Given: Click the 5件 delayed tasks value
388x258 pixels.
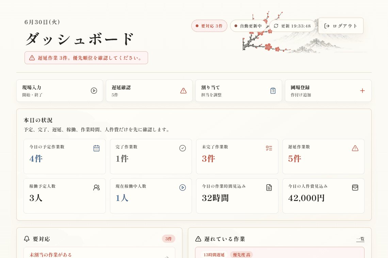Looking at the screenshot, I should click(294, 159).
